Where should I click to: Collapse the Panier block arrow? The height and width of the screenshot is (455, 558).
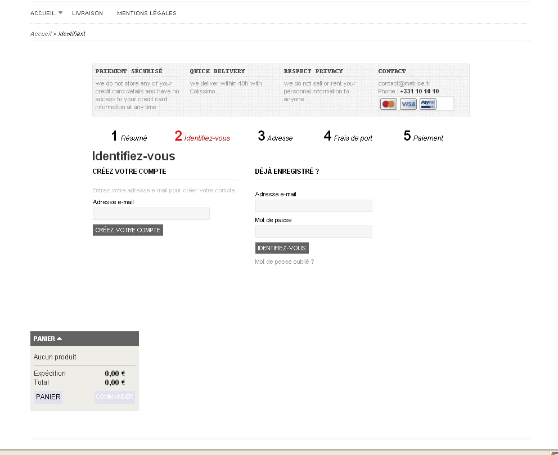60,339
